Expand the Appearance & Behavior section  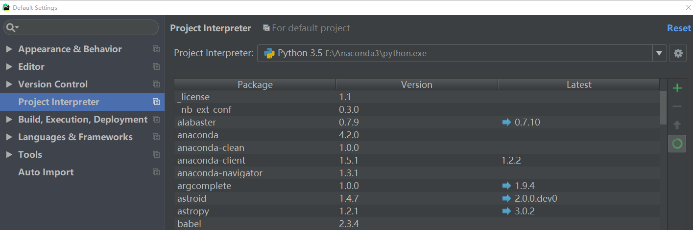[9, 49]
